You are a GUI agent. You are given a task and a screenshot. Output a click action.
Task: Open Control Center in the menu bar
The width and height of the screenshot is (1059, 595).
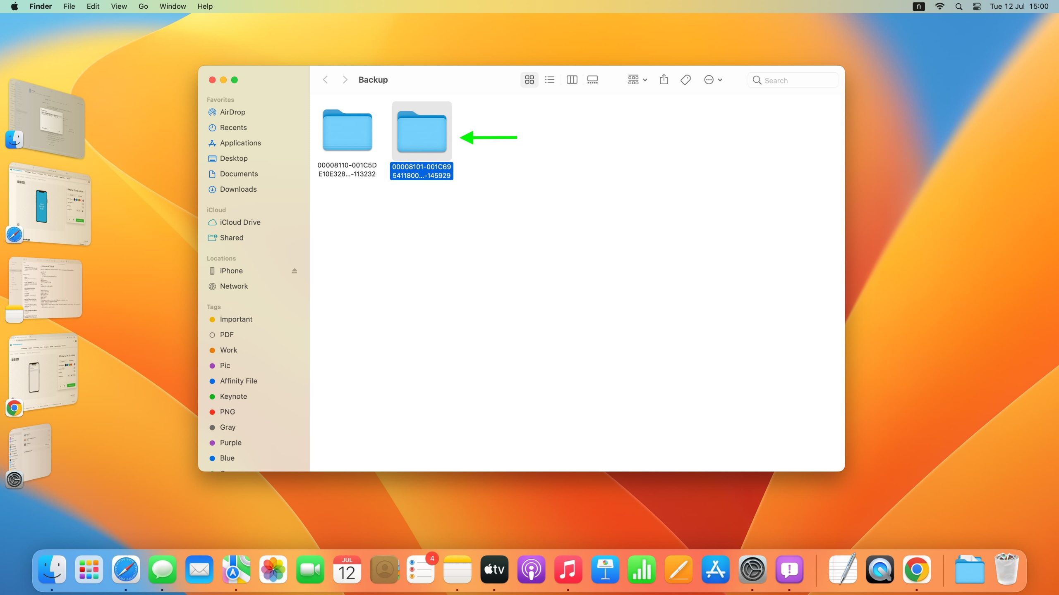coord(977,7)
